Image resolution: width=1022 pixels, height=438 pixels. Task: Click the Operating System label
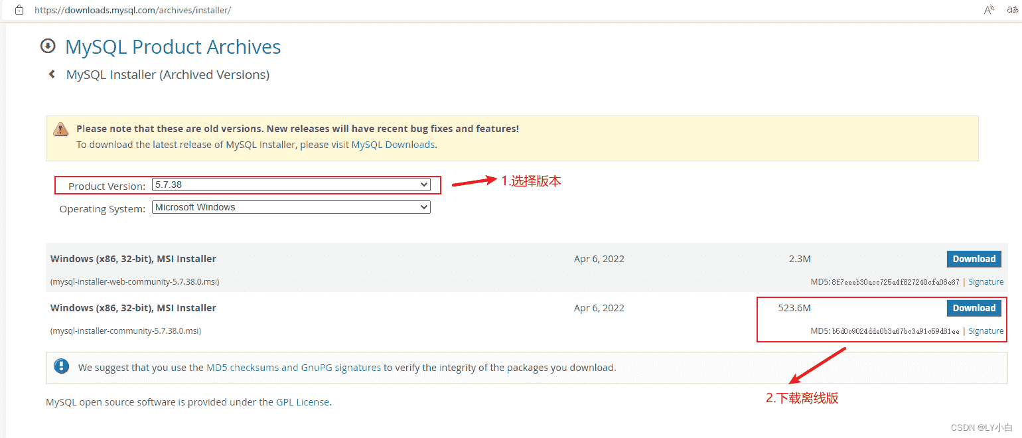(x=102, y=208)
